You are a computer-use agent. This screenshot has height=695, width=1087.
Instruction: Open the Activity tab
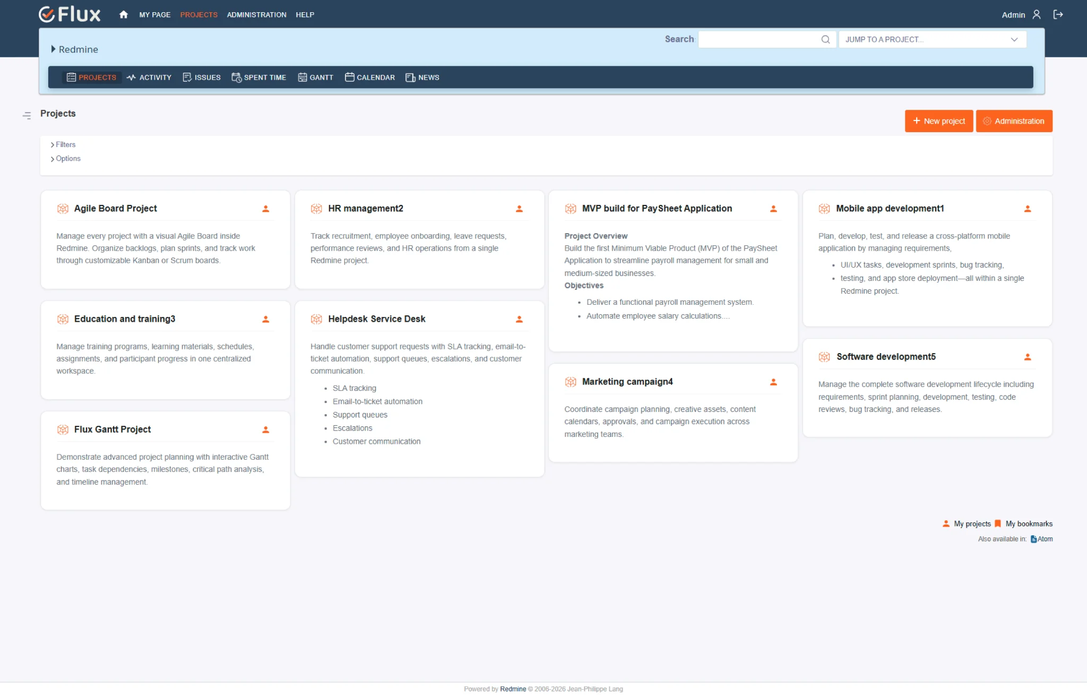[x=149, y=78]
